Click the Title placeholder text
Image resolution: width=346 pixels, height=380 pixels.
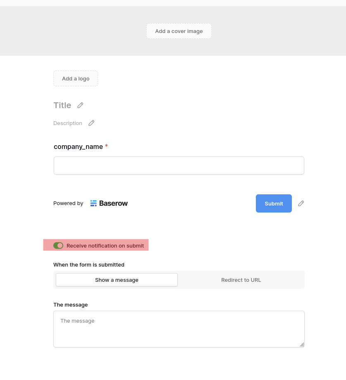click(62, 105)
